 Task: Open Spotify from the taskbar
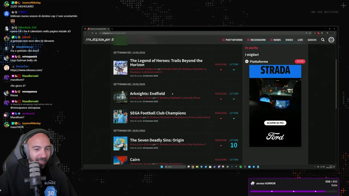240,167
